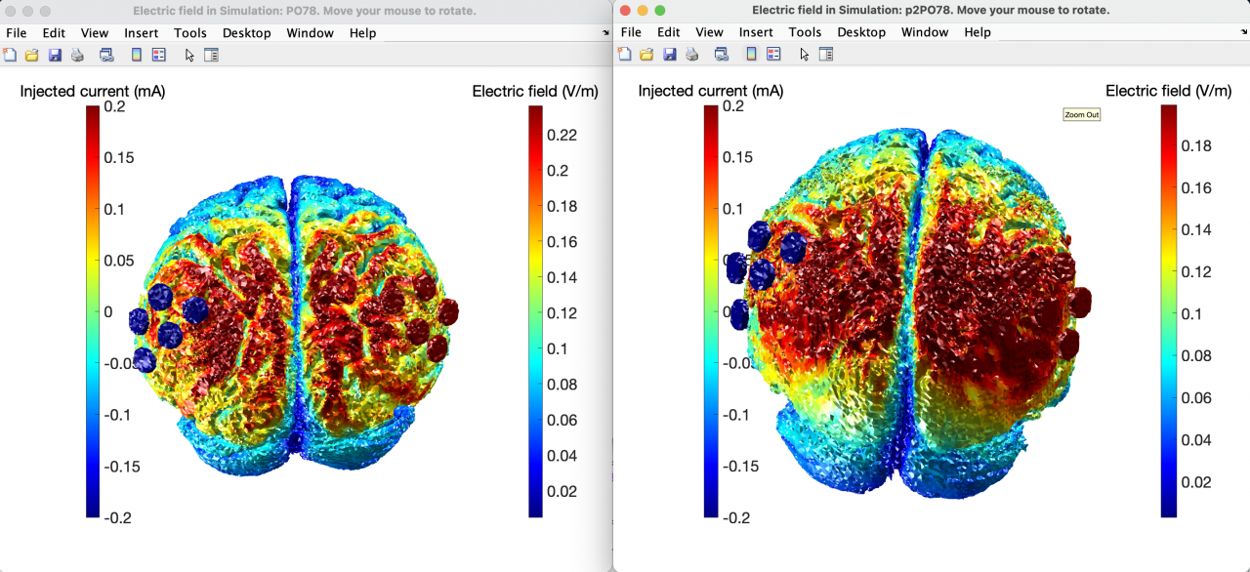Image resolution: width=1250 pixels, height=572 pixels.
Task: Open Property Inspector in PO78 window
Action: tap(211, 55)
